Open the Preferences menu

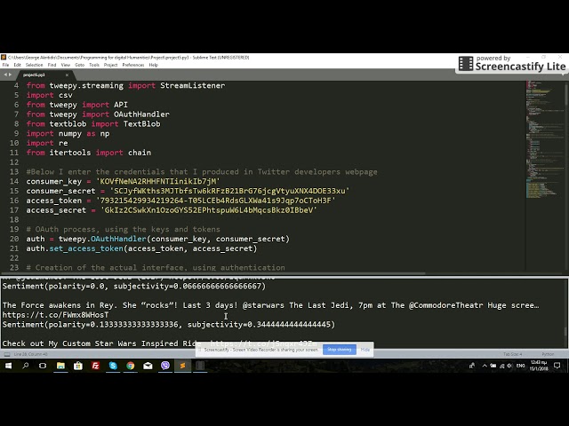(x=133, y=65)
